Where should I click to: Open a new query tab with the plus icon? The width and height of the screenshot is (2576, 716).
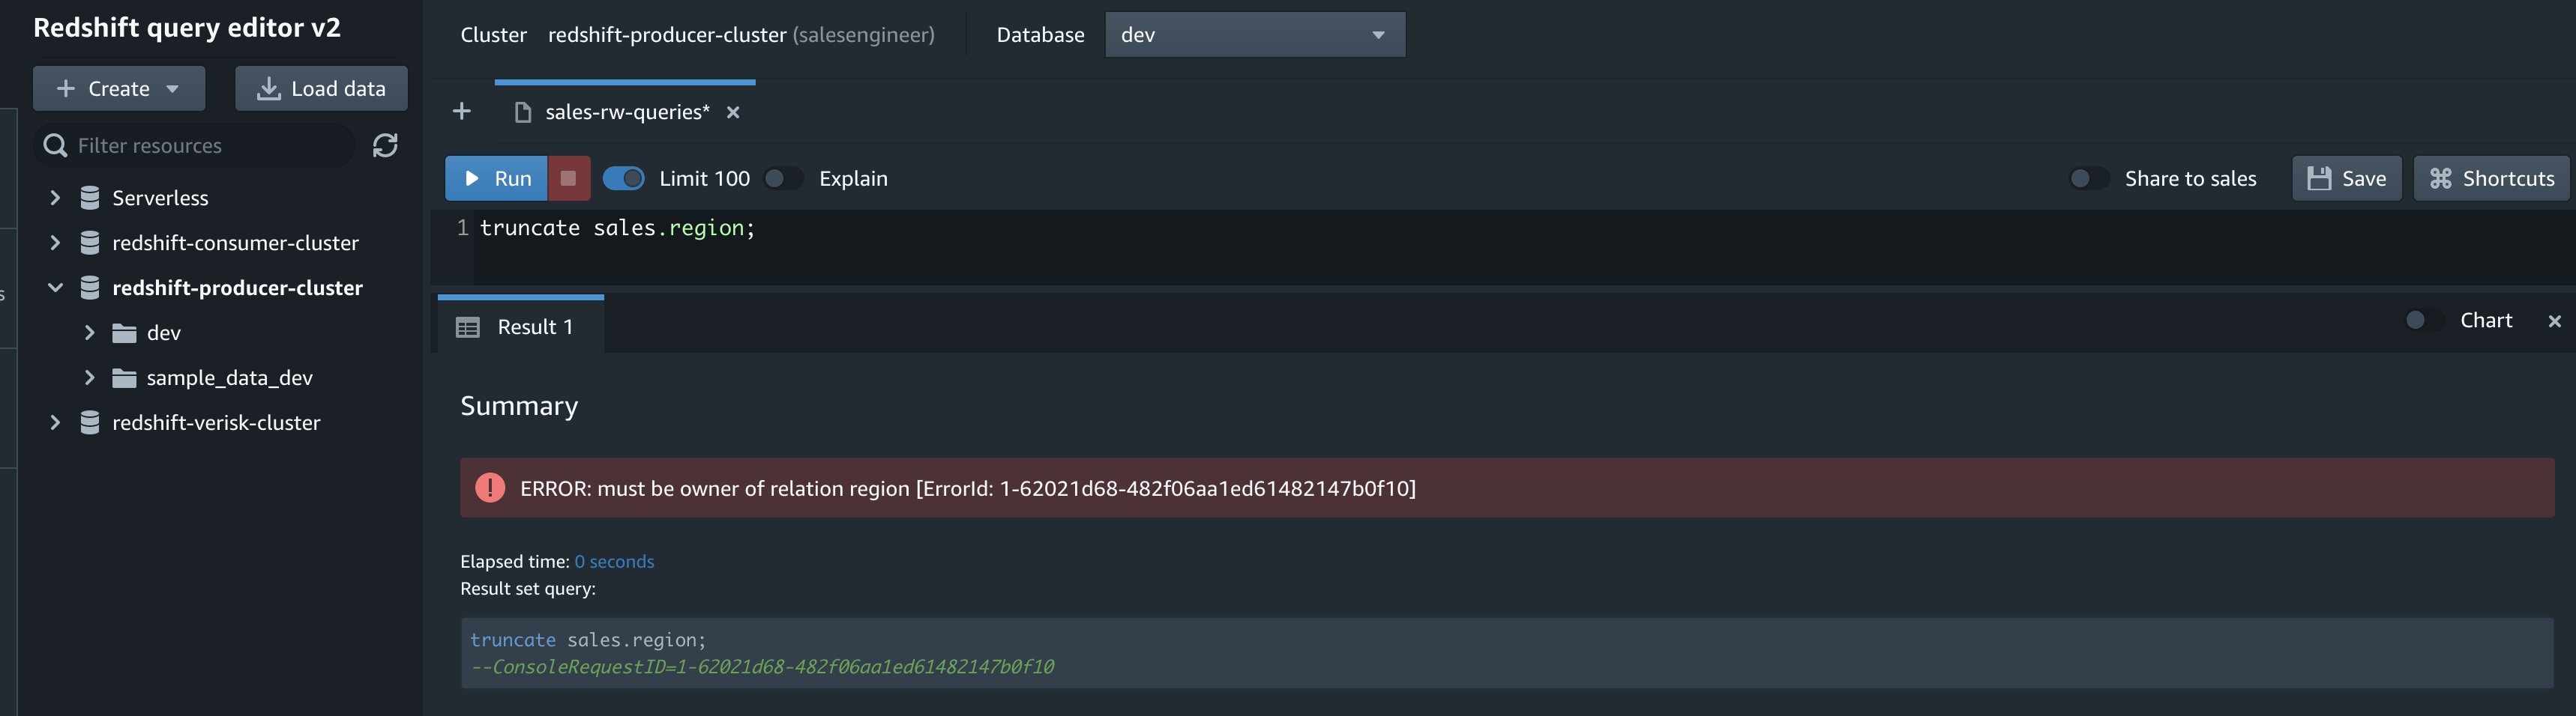[461, 112]
